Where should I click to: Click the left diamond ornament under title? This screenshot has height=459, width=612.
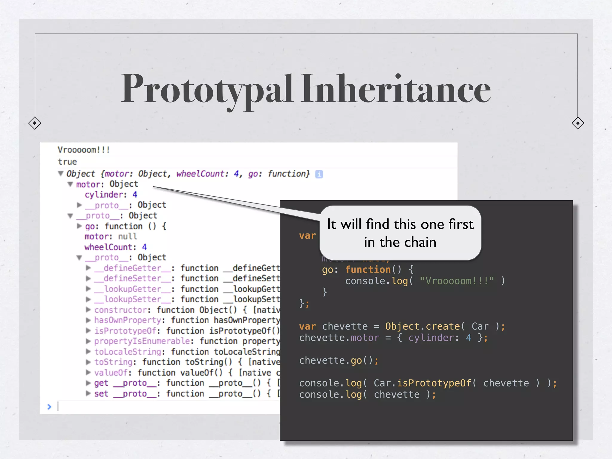(x=35, y=123)
